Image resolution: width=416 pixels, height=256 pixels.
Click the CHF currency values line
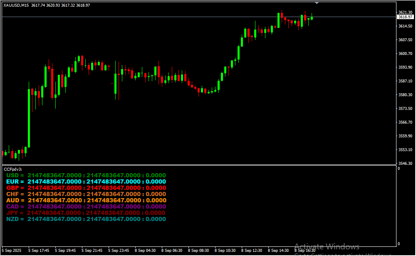pos(86,194)
